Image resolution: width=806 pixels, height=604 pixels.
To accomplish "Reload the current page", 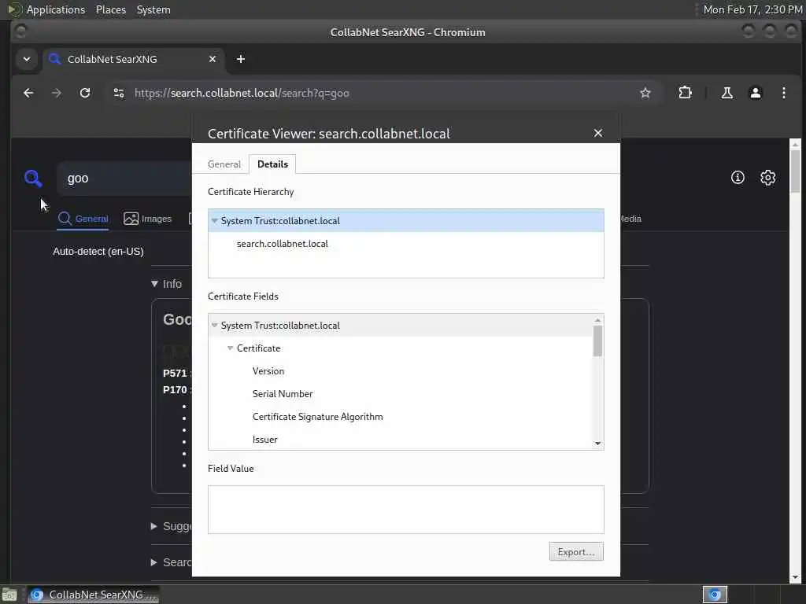I will (x=85, y=93).
